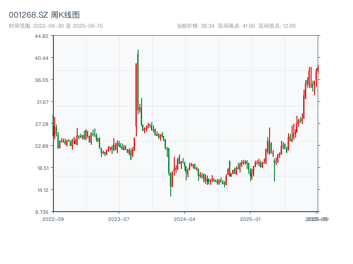Screen dimensions: 353x264
Task: Click the y-axis label 14.12
Action: (x=43, y=190)
